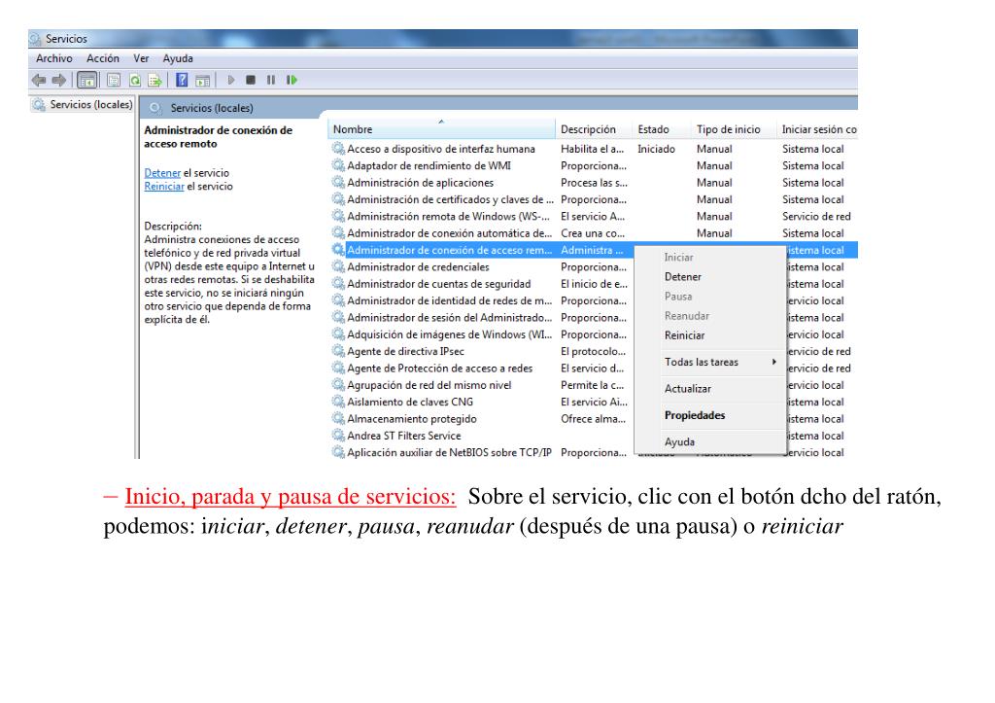Open the Archivo menu
The image size is (995, 703).
coord(55,58)
